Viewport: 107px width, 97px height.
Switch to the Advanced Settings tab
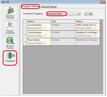pos(49,7)
